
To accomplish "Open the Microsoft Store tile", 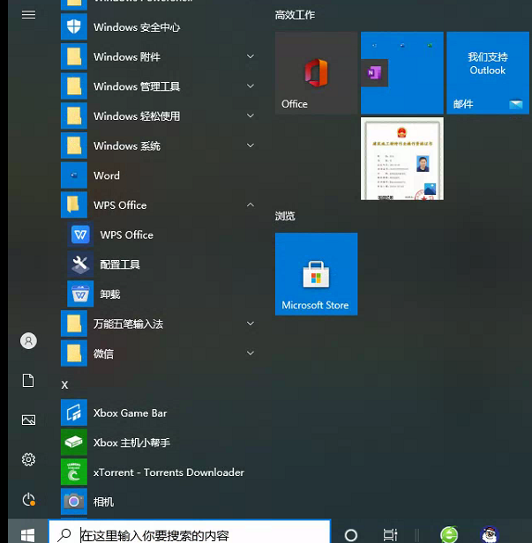I will [316, 274].
